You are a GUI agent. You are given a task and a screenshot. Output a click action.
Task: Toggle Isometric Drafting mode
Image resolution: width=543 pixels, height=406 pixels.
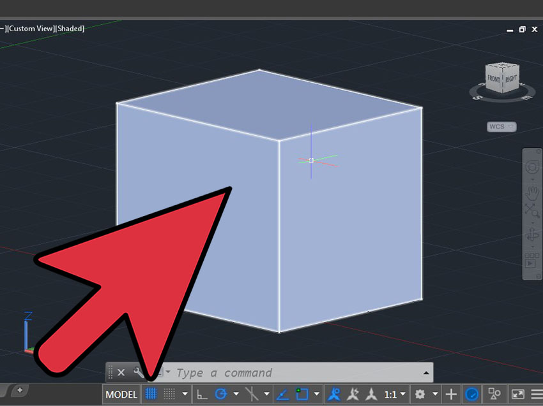pyautogui.click(x=252, y=394)
